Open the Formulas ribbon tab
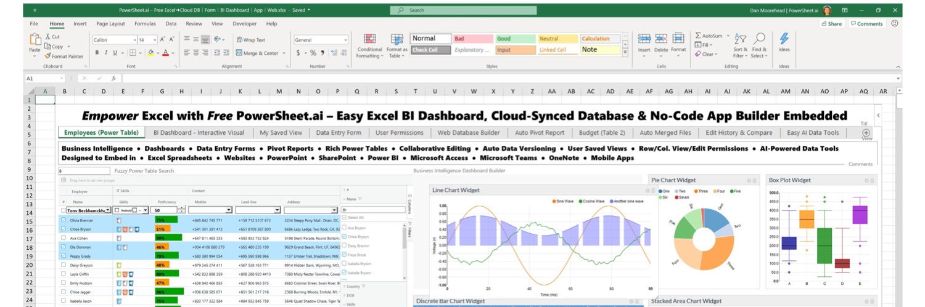925x307 pixels. 145,23
